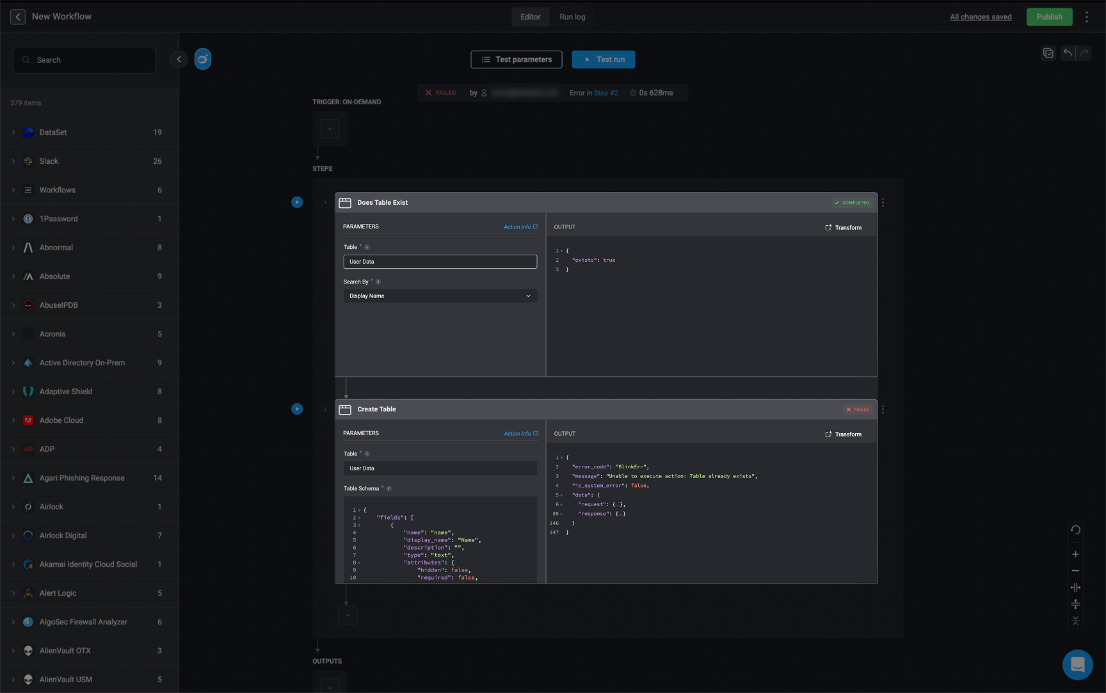Open the Step #2 error link

[x=605, y=93]
